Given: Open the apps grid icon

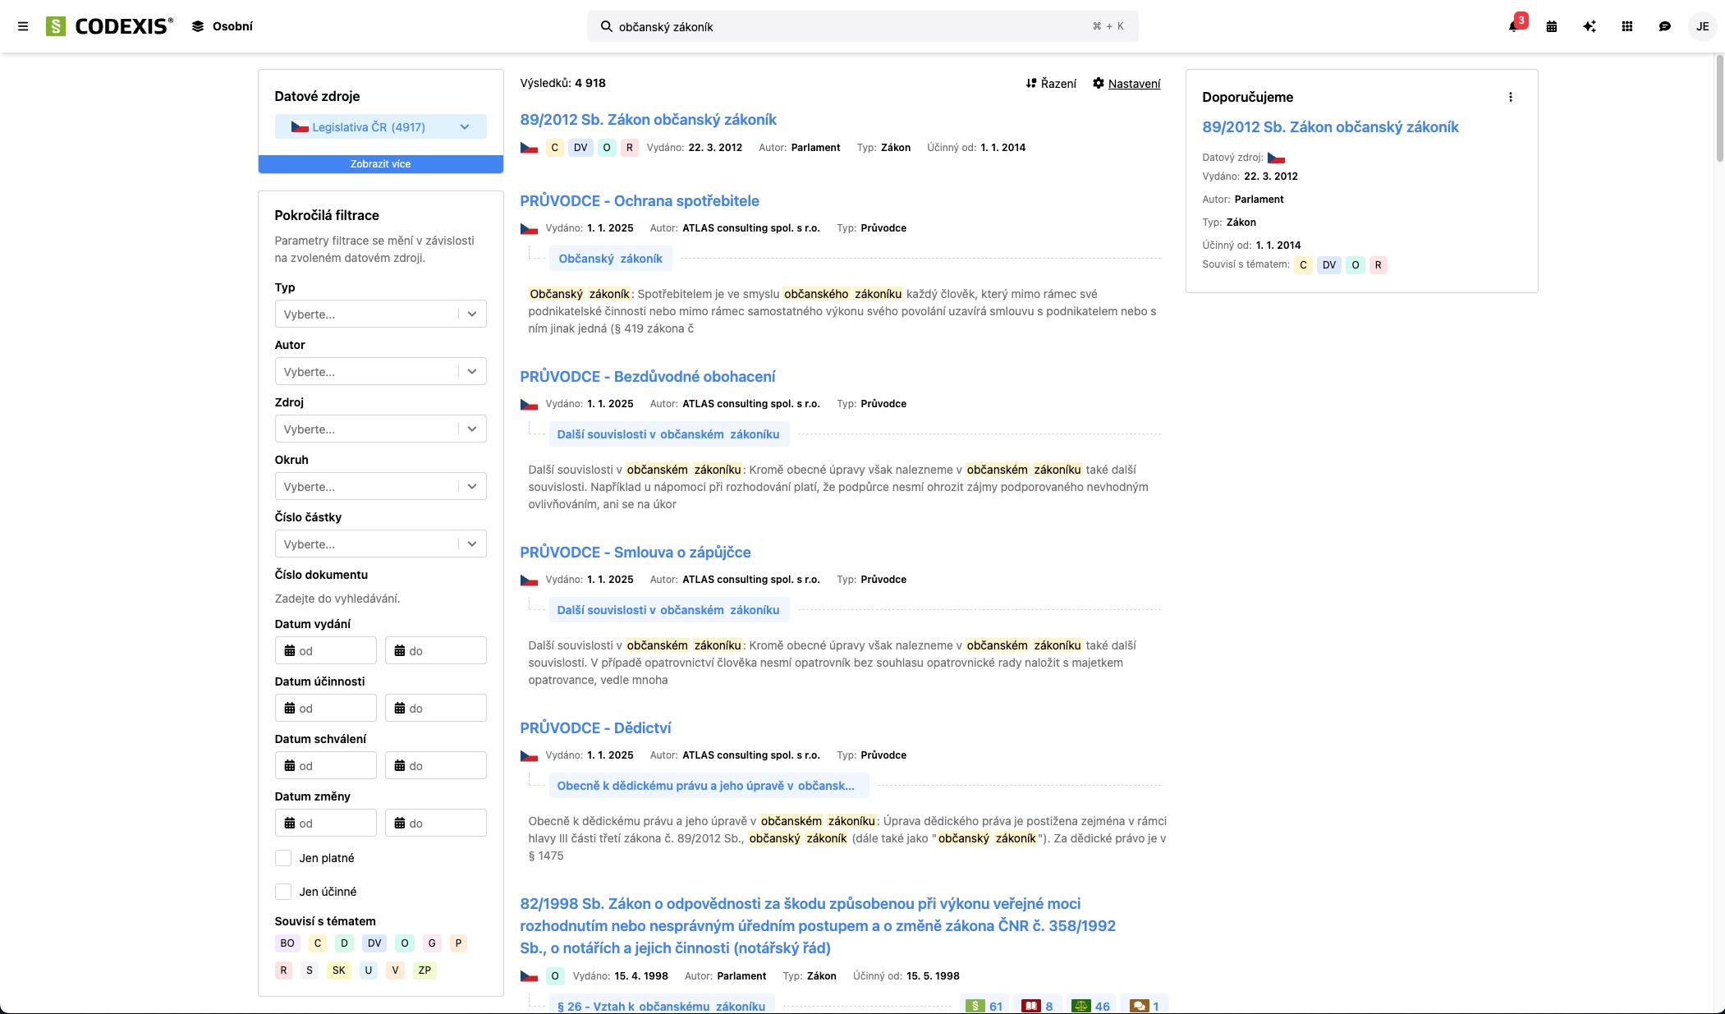Looking at the screenshot, I should [x=1627, y=26].
